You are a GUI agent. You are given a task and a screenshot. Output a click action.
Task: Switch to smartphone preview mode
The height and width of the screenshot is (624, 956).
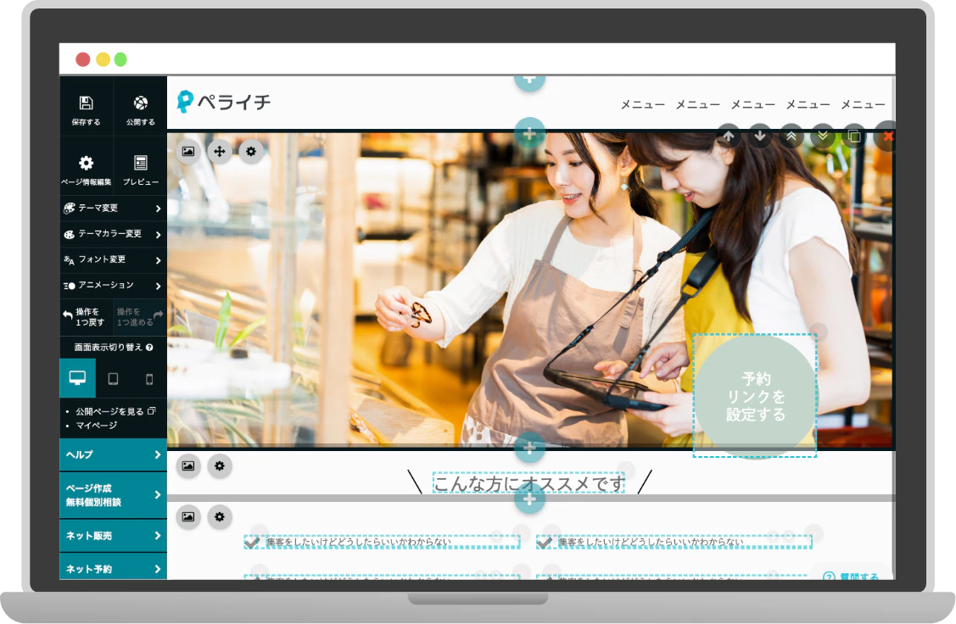point(149,378)
